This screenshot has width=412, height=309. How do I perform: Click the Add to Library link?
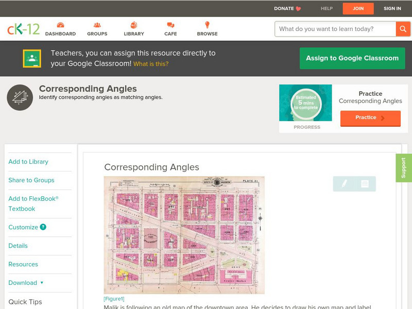pos(28,162)
